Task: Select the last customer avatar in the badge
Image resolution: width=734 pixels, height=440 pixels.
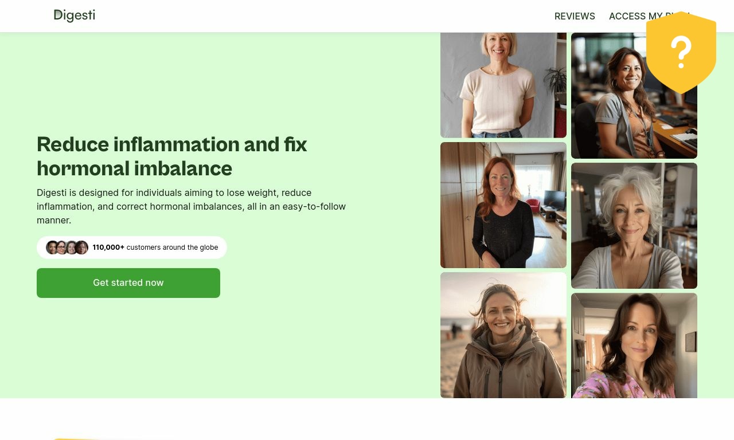Action: (x=82, y=247)
